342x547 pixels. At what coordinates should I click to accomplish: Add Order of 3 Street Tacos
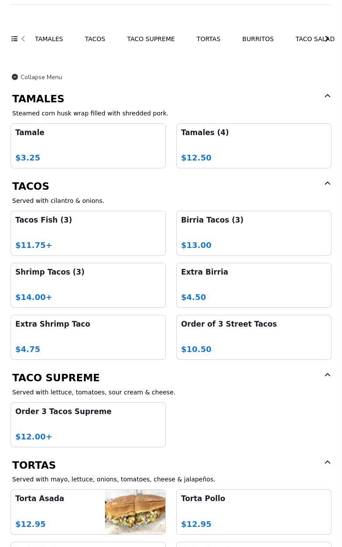tap(254, 338)
